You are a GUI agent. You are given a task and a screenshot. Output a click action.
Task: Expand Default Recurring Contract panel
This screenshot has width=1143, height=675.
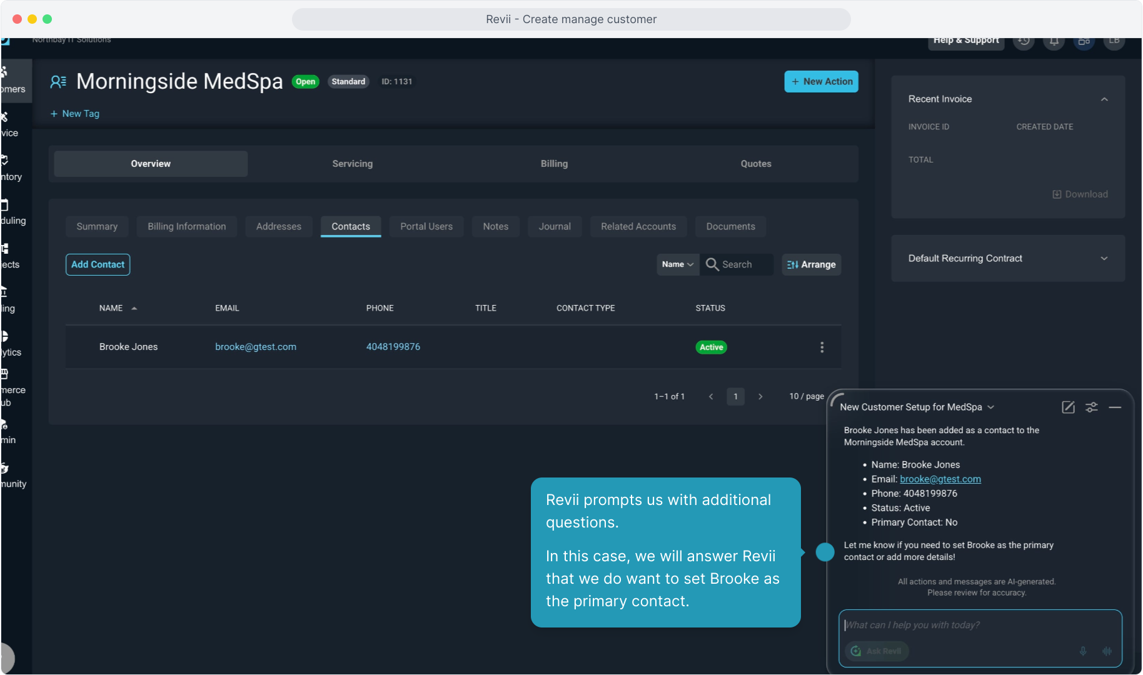coord(1104,259)
